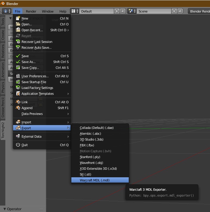Expand External Data submenu
Viewport: 210px width, 212px height.
(42, 136)
